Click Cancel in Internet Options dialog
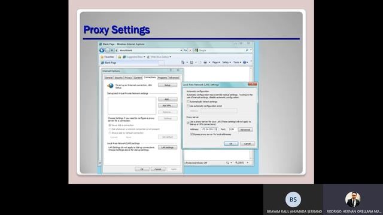Image resolution: width=383 pixels, height=215 pixels. click(158, 169)
